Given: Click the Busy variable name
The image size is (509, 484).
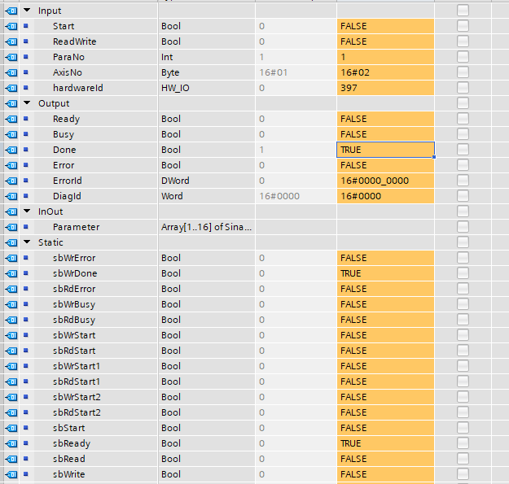Looking at the screenshot, I should 64,134.
